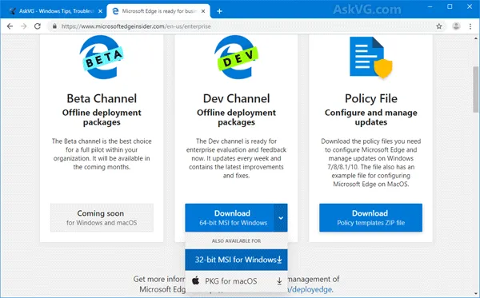This screenshot has height=298, width=480.
Task: Download the 64-bit MSI for Windows
Action: click(x=230, y=217)
